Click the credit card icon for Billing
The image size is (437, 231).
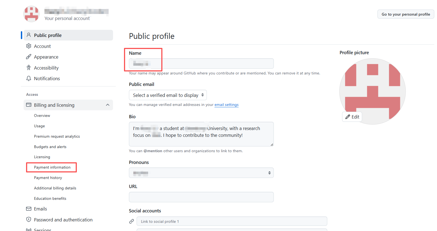click(29, 105)
